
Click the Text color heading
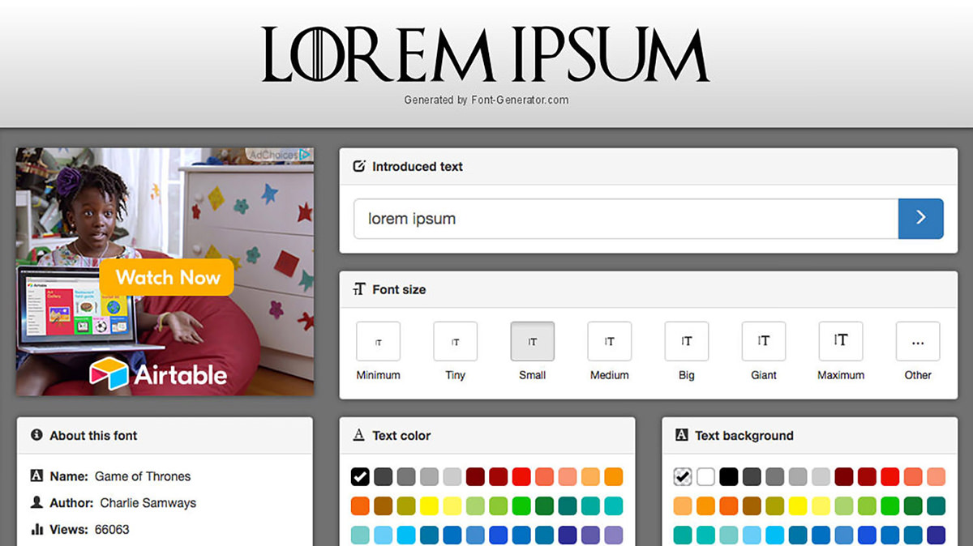point(401,435)
